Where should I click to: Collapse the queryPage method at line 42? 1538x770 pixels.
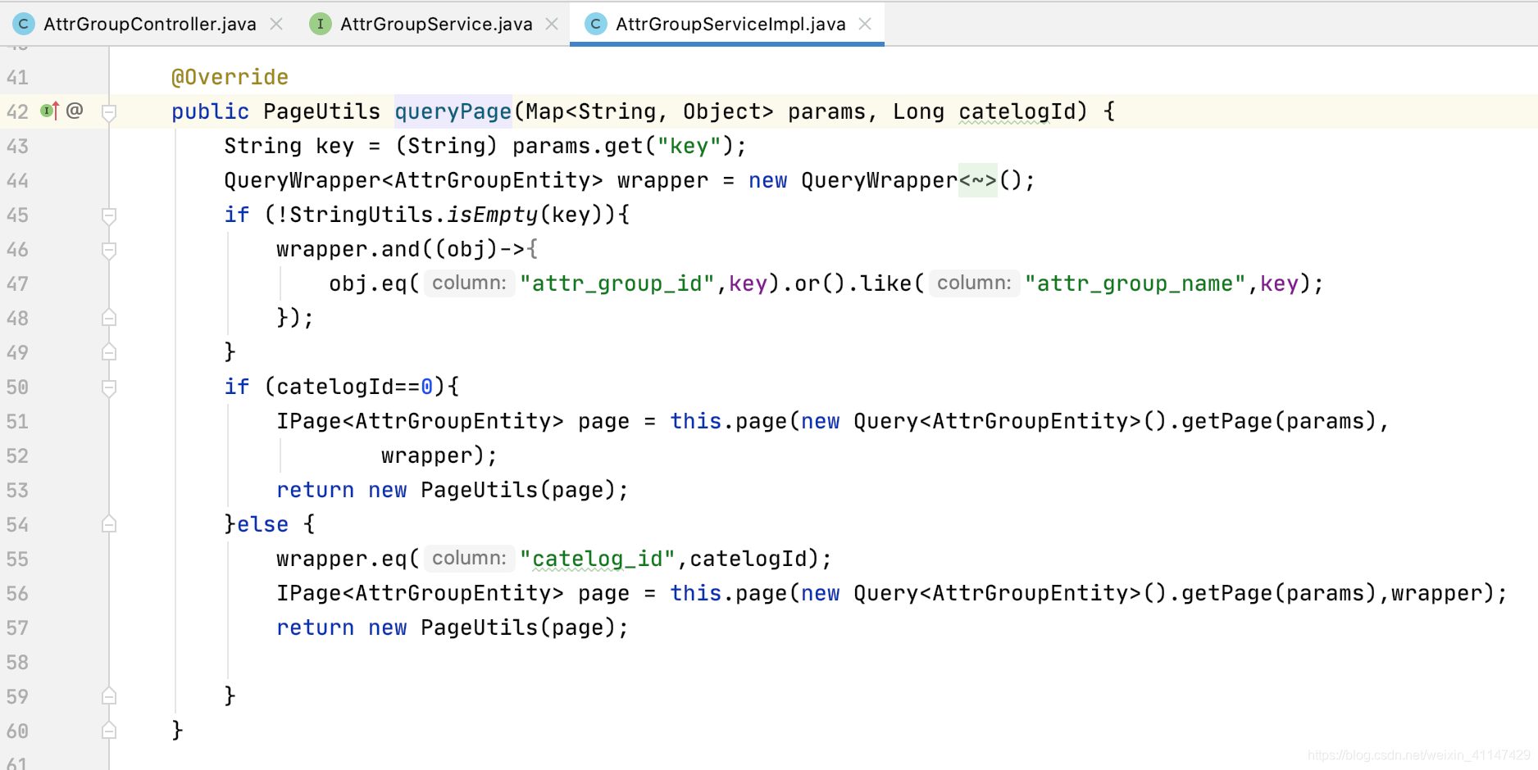point(109,112)
